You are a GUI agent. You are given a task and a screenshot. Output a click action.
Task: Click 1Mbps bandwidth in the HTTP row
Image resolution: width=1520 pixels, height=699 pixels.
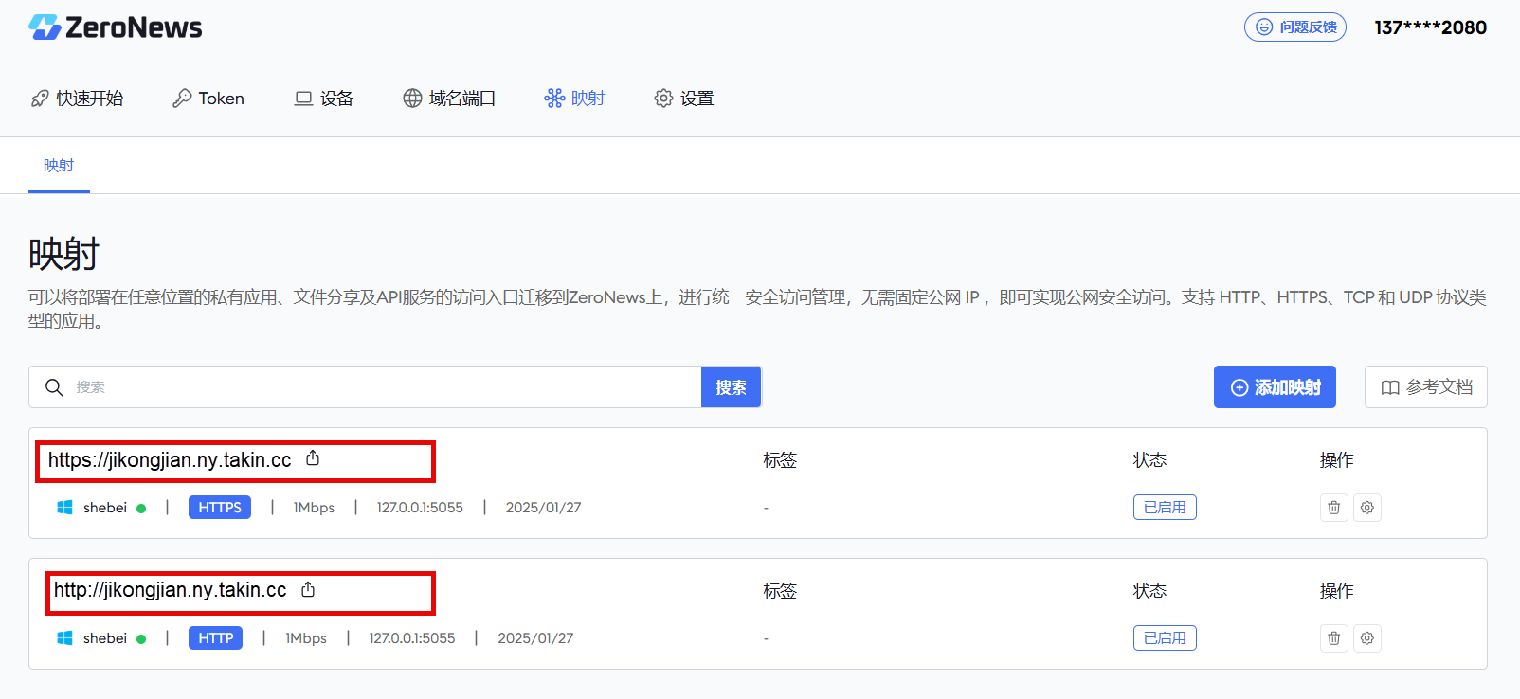[306, 638]
